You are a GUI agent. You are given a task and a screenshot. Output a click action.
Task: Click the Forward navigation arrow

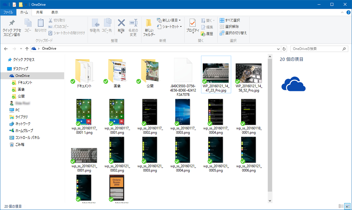(x=14, y=49)
